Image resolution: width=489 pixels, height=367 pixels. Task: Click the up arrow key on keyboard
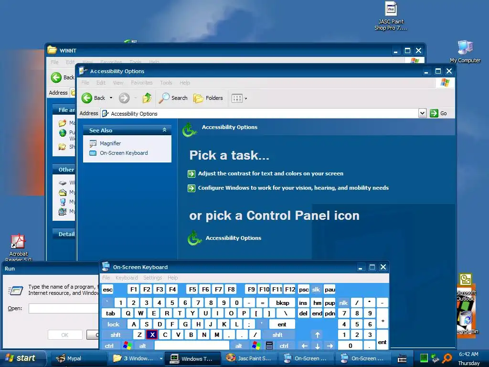(x=317, y=335)
